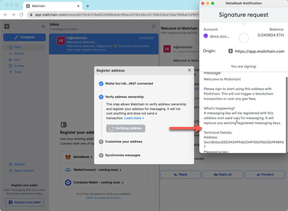Click the Customise your address step label

pyautogui.click(x=124, y=142)
